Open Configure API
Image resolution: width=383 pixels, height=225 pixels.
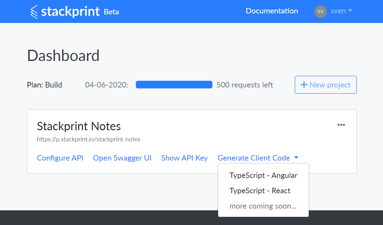[x=60, y=158]
